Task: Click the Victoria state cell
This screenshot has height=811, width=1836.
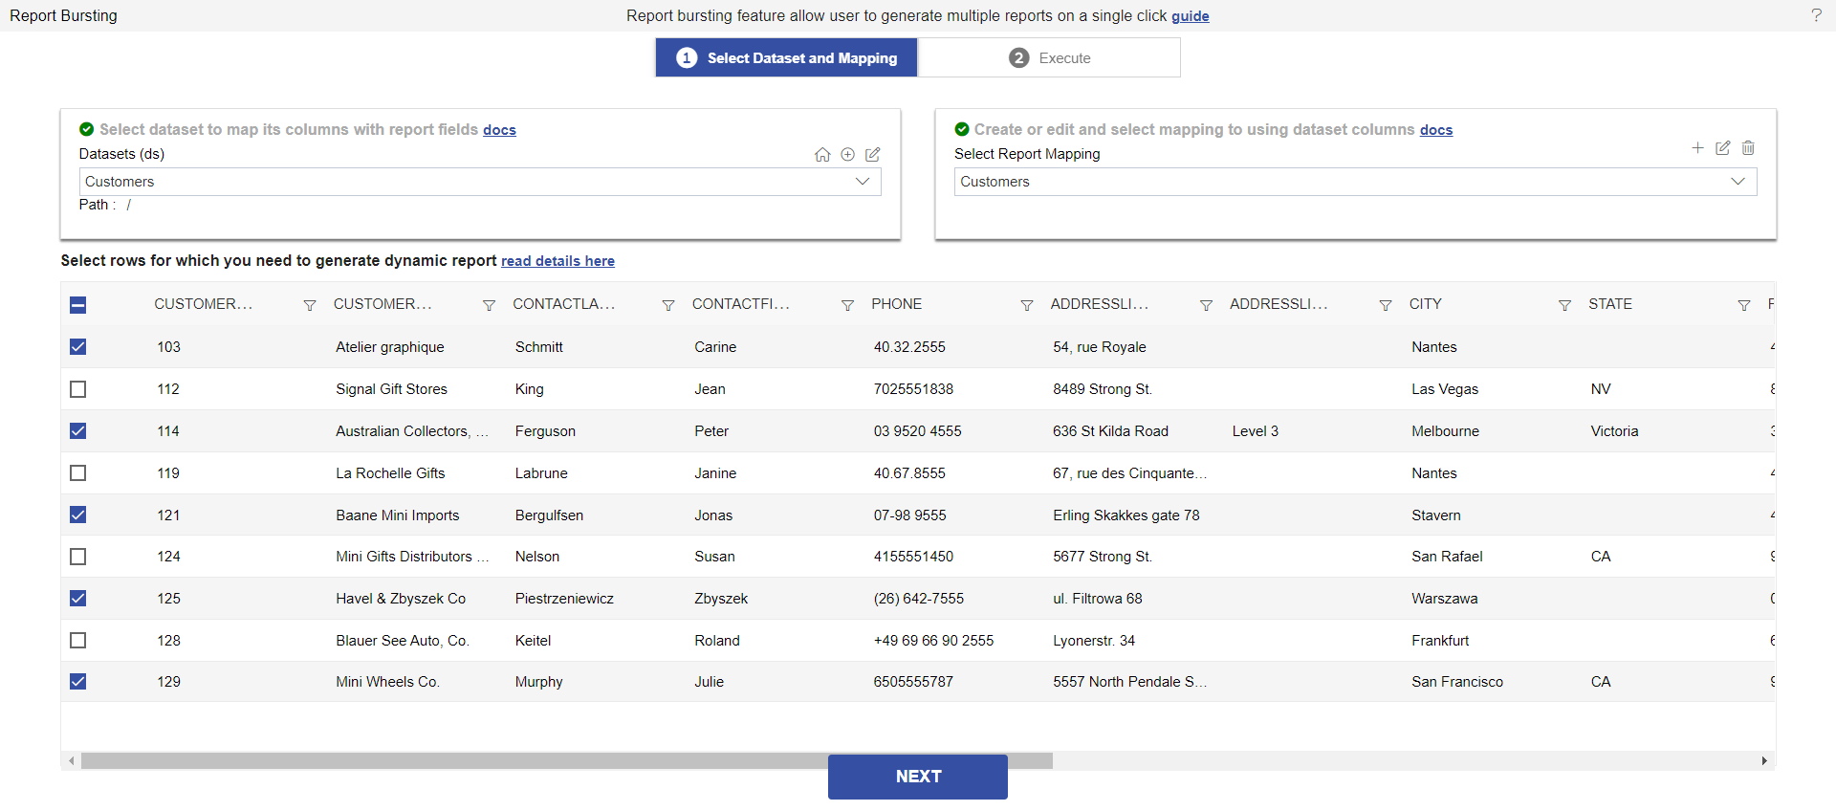Action: tap(1614, 431)
